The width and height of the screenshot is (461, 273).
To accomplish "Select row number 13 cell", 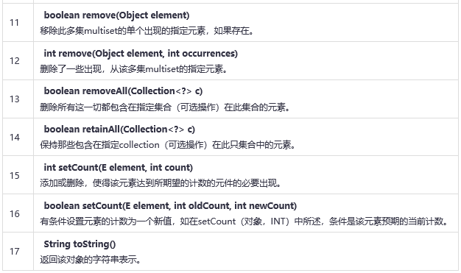I will click(18, 99).
